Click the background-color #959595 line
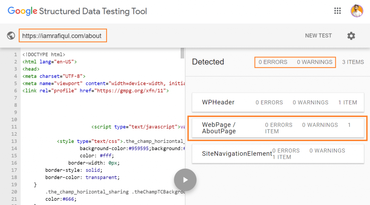This screenshot has width=370, height=205. [x=132, y=148]
